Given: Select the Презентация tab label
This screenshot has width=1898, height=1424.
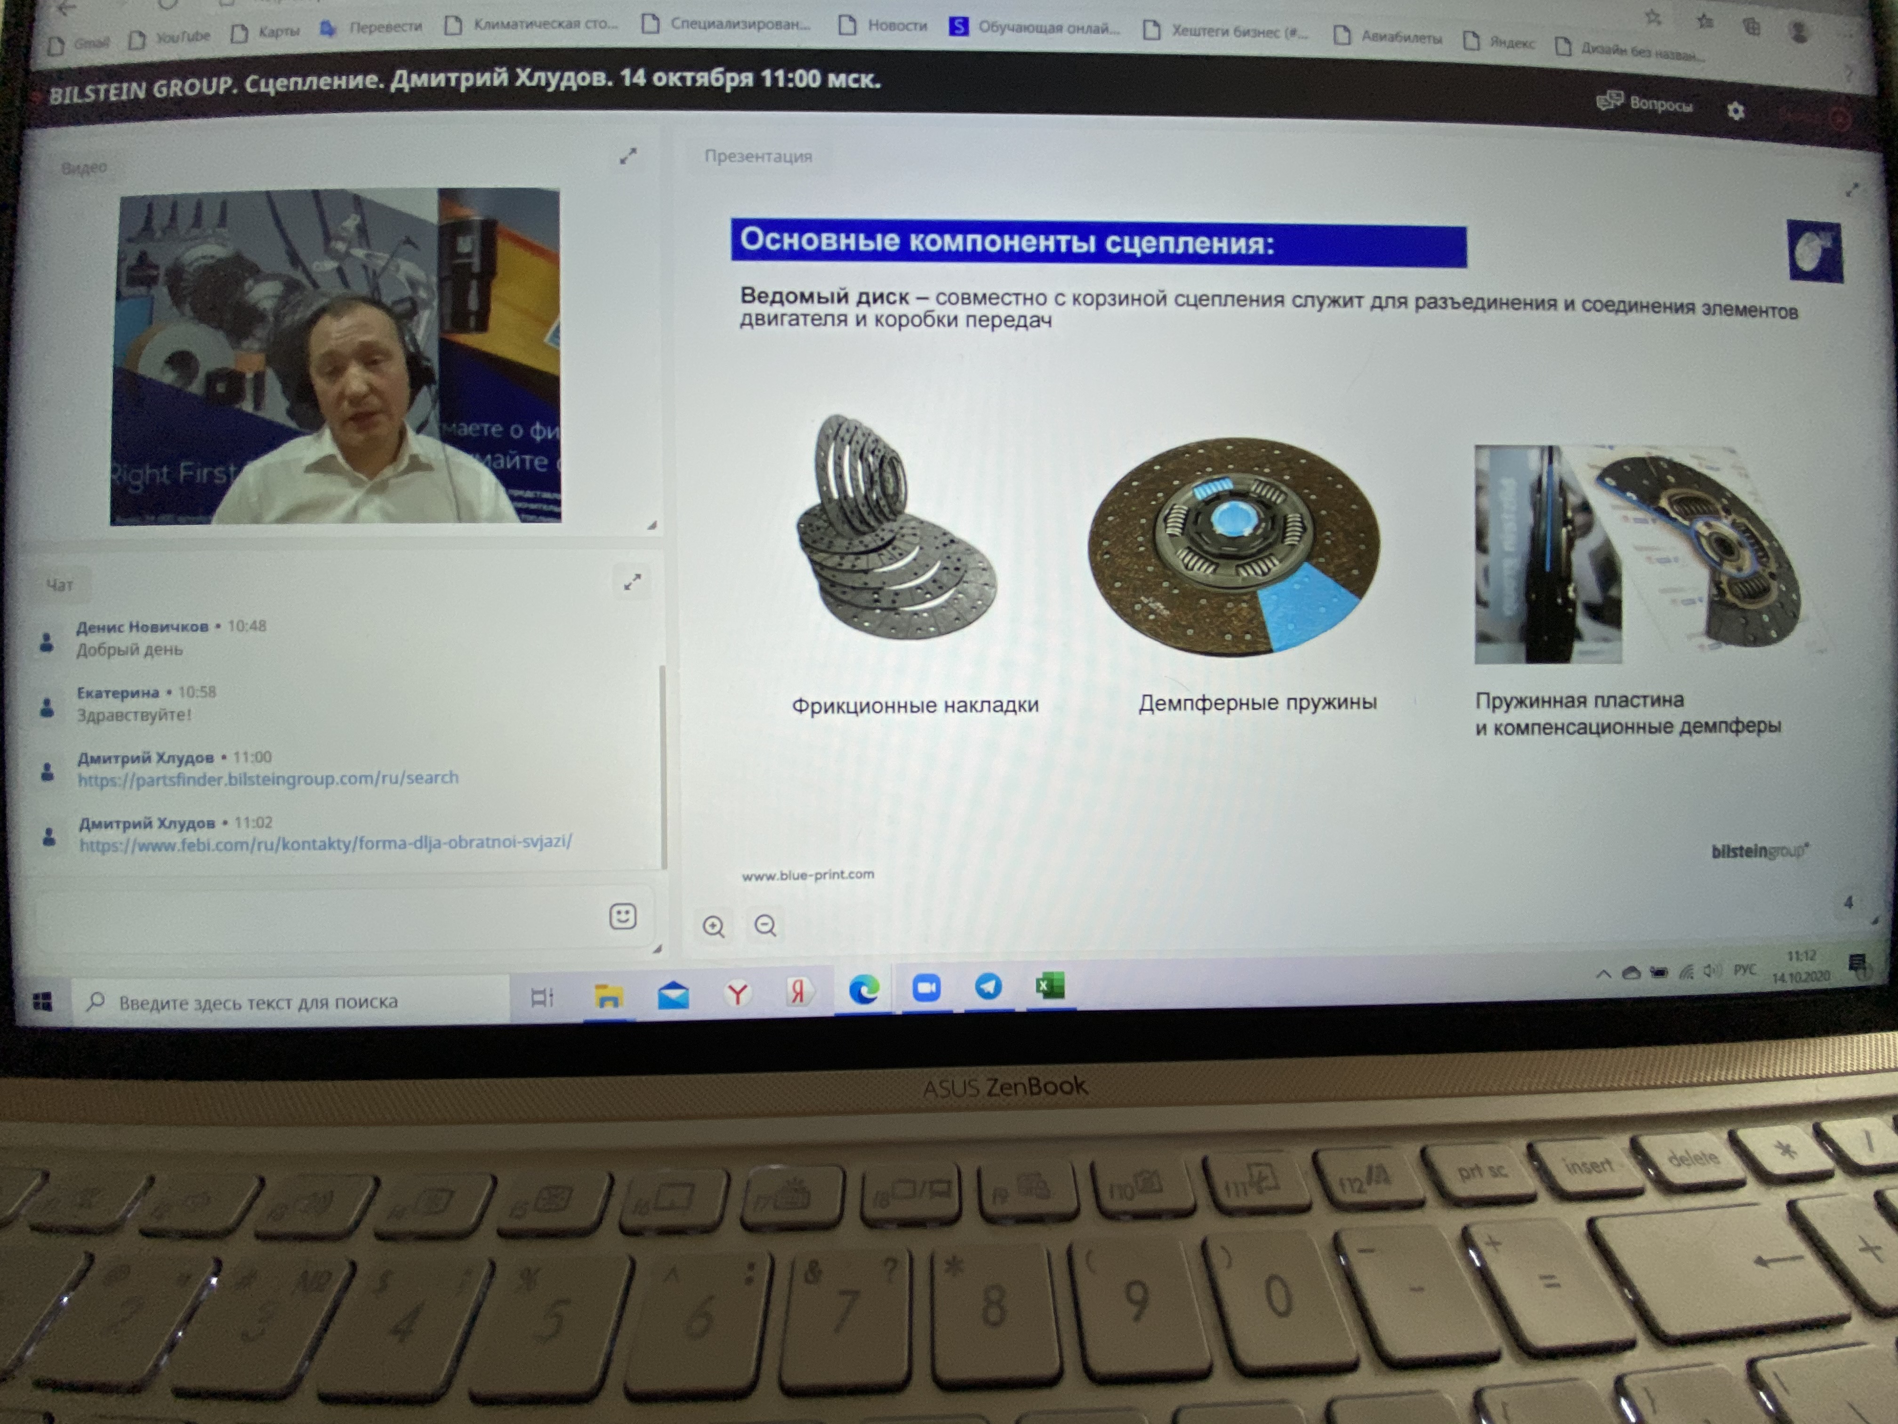Looking at the screenshot, I should 758,156.
